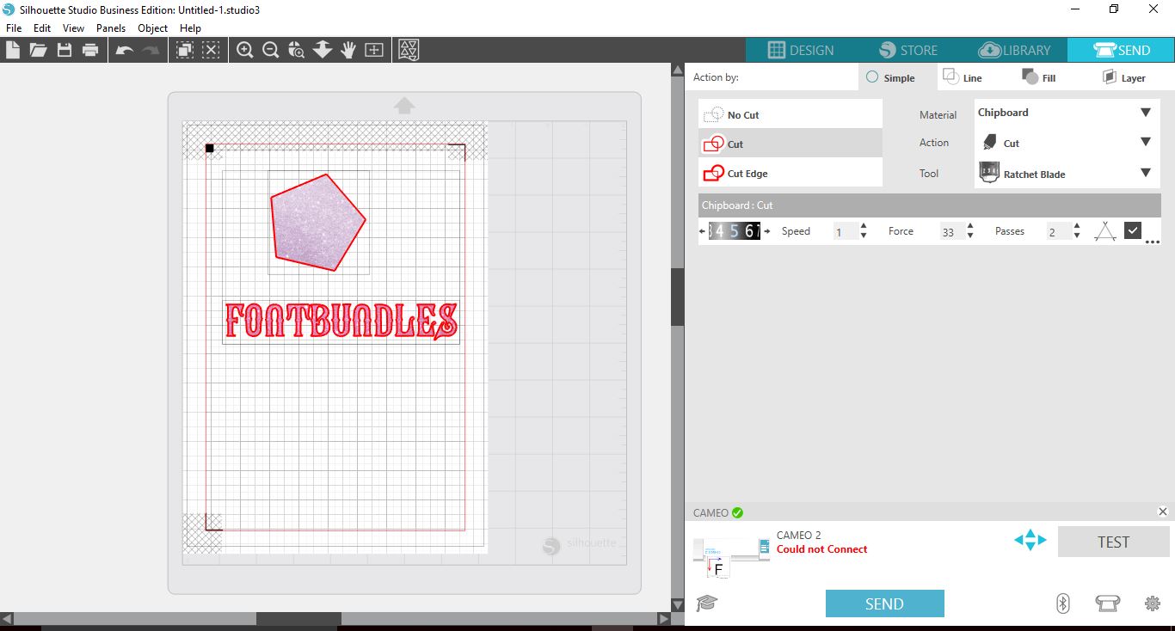Click the Bluetooth icon
1175x631 pixels.
[x=1062, y=603]
